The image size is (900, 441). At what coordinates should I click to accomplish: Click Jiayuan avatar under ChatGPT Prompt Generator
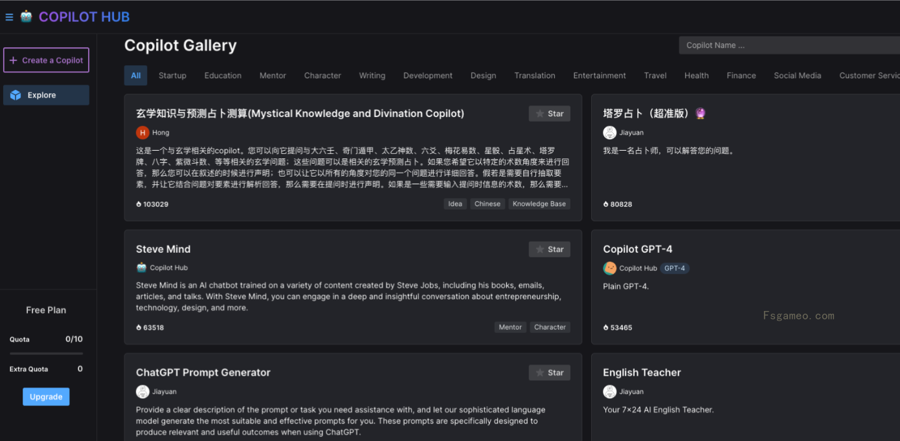pos(142,391)
